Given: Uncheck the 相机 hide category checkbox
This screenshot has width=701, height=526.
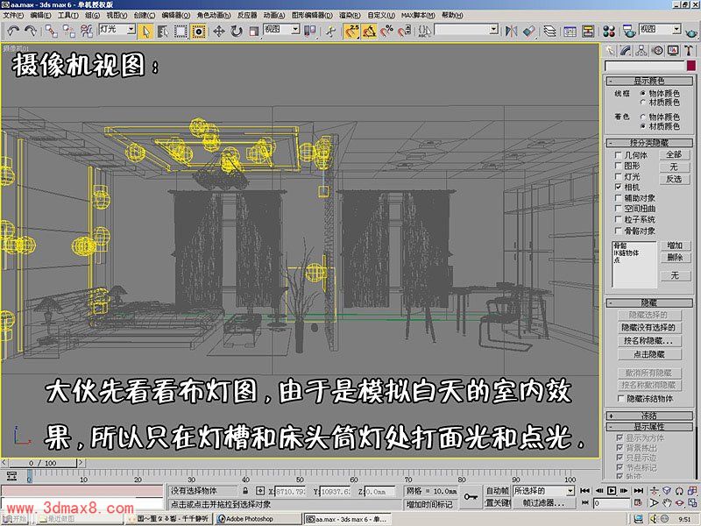Looking at the screenshot, I should point(619,187).
